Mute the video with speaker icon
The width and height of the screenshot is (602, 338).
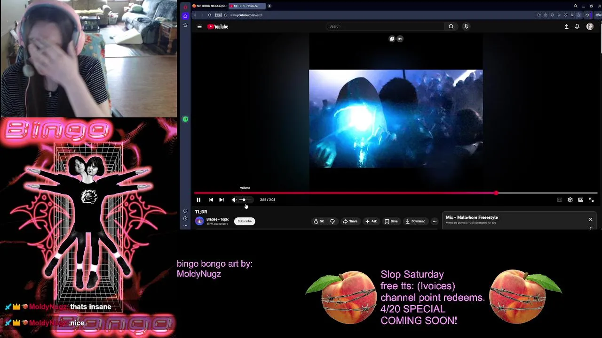(234, 200)
